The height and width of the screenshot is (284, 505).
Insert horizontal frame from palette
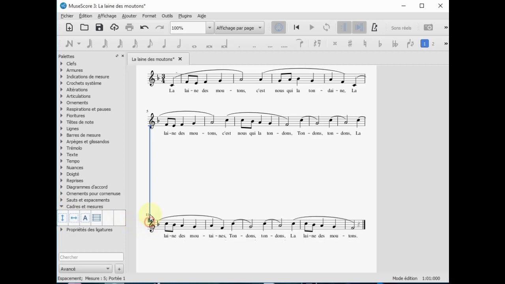coord(74,218)
